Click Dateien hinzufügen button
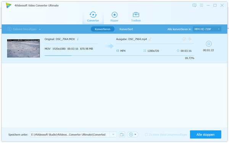Viewport: 229px width, 143px height. point(22,29)
